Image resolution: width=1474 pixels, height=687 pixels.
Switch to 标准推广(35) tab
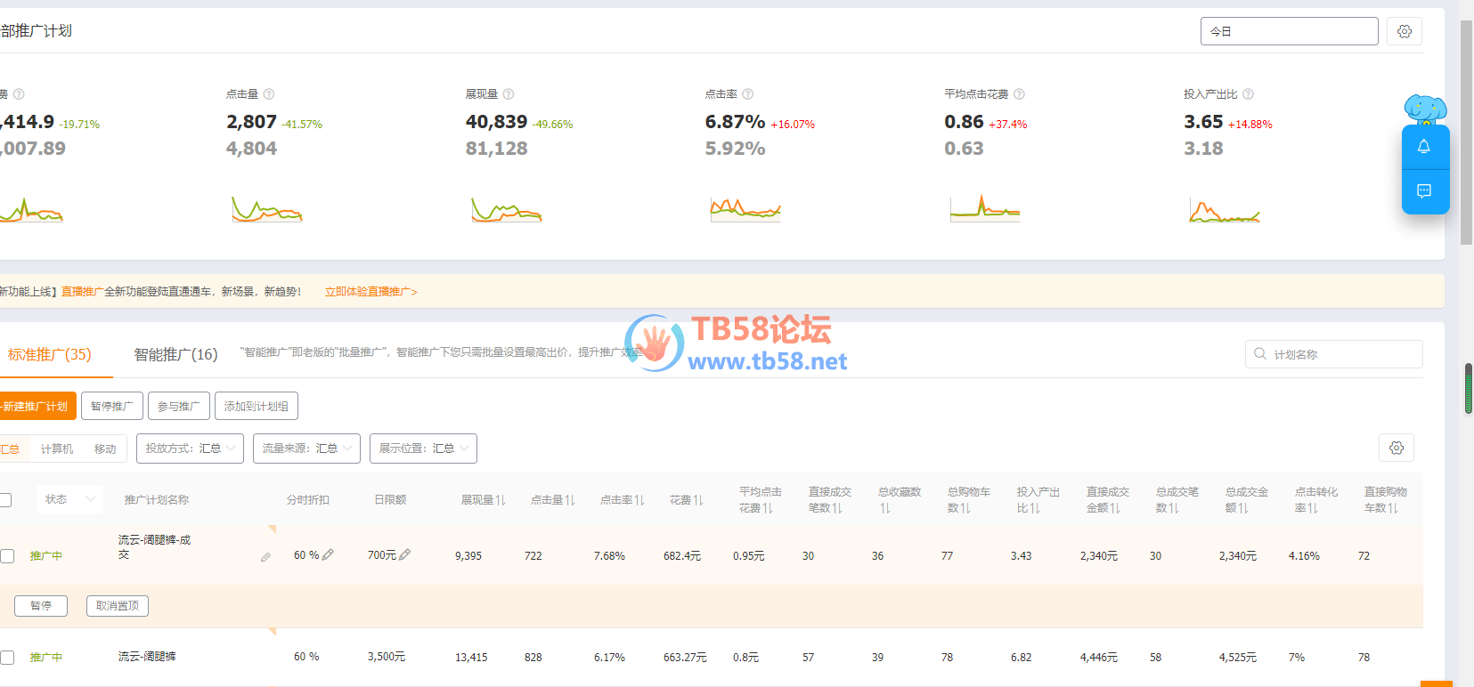(x=49, y=354)
